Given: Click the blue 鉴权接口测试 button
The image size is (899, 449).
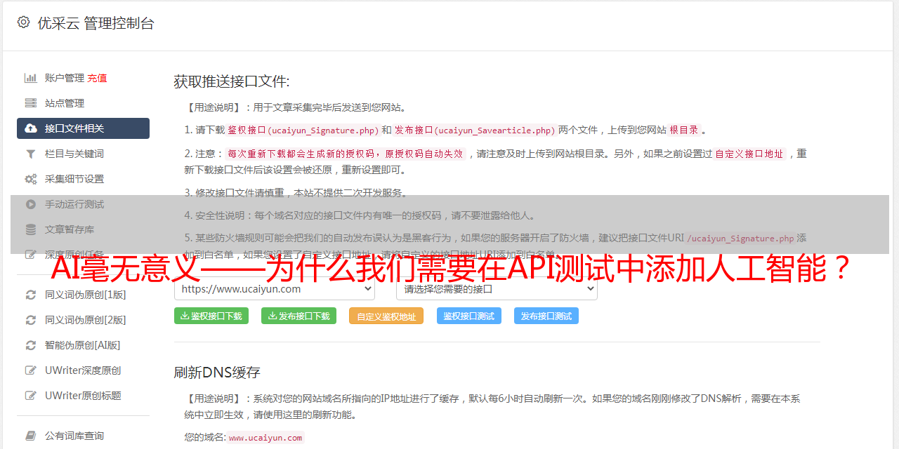Looking at the screenshot, I should coord(469,316).
